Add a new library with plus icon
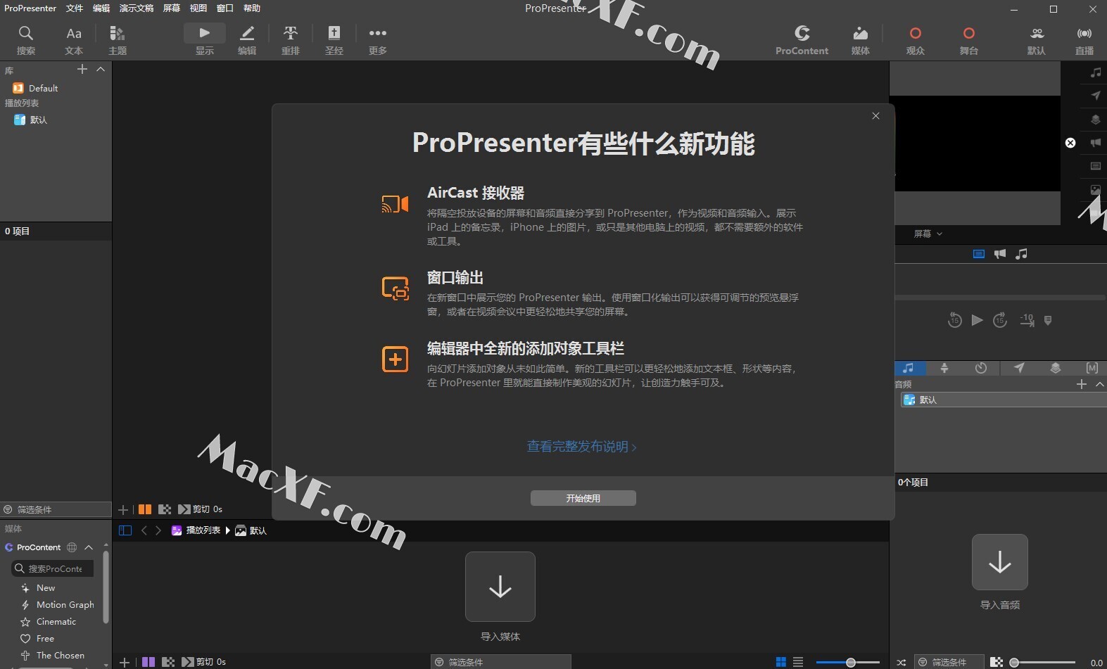 pyautogui.click(x=82, y=69)
